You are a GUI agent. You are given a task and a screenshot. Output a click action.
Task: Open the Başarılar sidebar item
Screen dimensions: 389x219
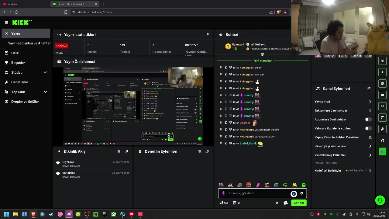[26, 63]
